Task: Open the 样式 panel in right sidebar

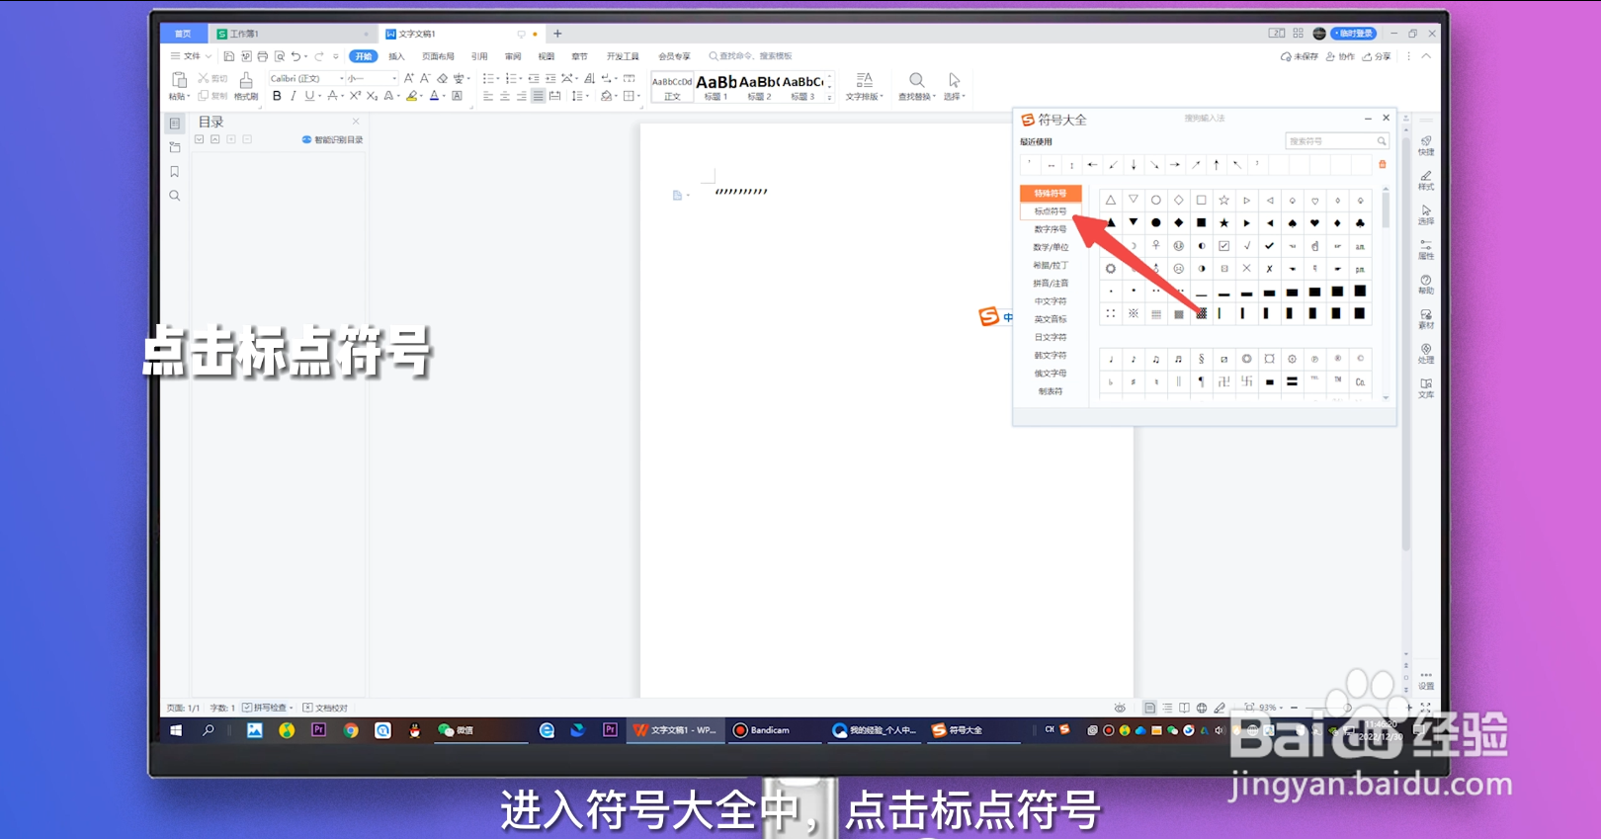Action: tap(1426, 180)
